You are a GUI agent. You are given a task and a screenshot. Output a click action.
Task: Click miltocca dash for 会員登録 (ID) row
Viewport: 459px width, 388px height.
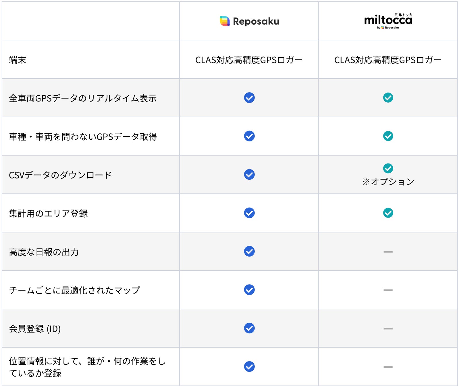[388, 329]
